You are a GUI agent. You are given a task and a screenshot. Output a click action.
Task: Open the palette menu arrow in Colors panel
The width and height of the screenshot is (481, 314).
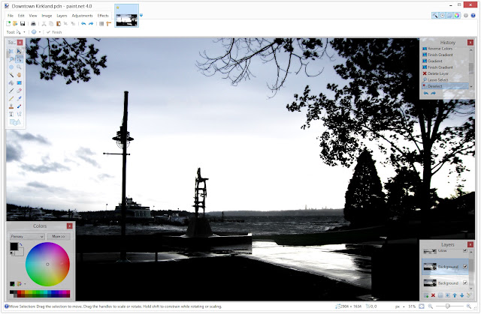(25, 284)
